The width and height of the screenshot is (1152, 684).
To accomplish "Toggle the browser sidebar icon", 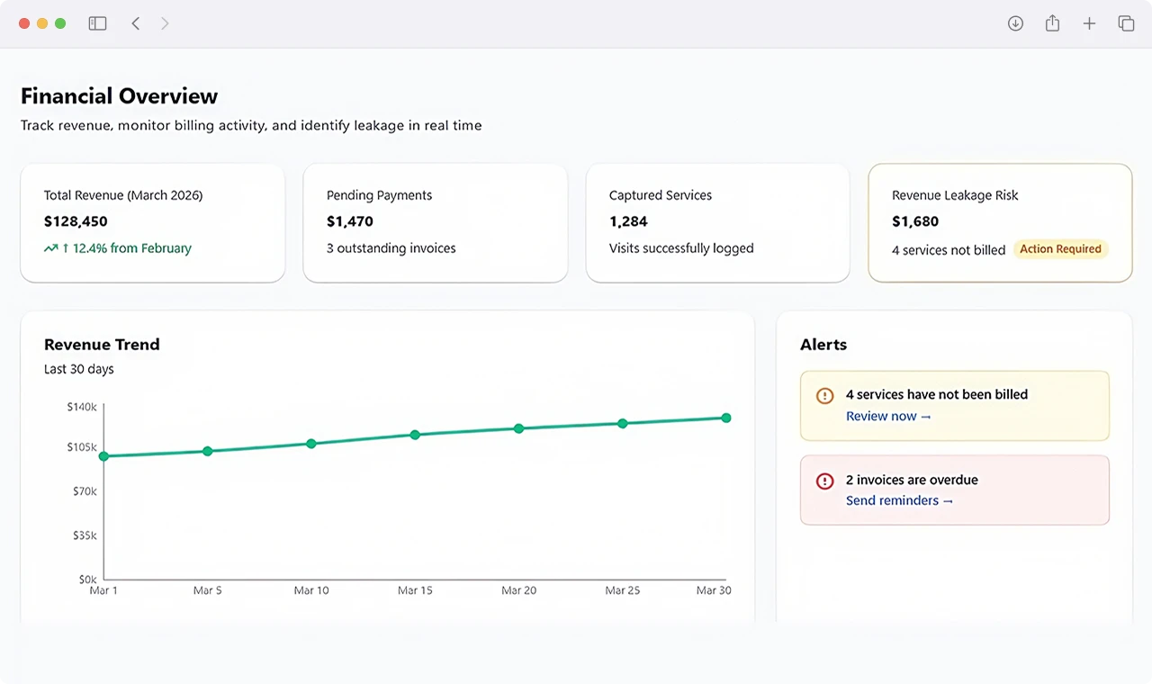I will coord(97,23).
